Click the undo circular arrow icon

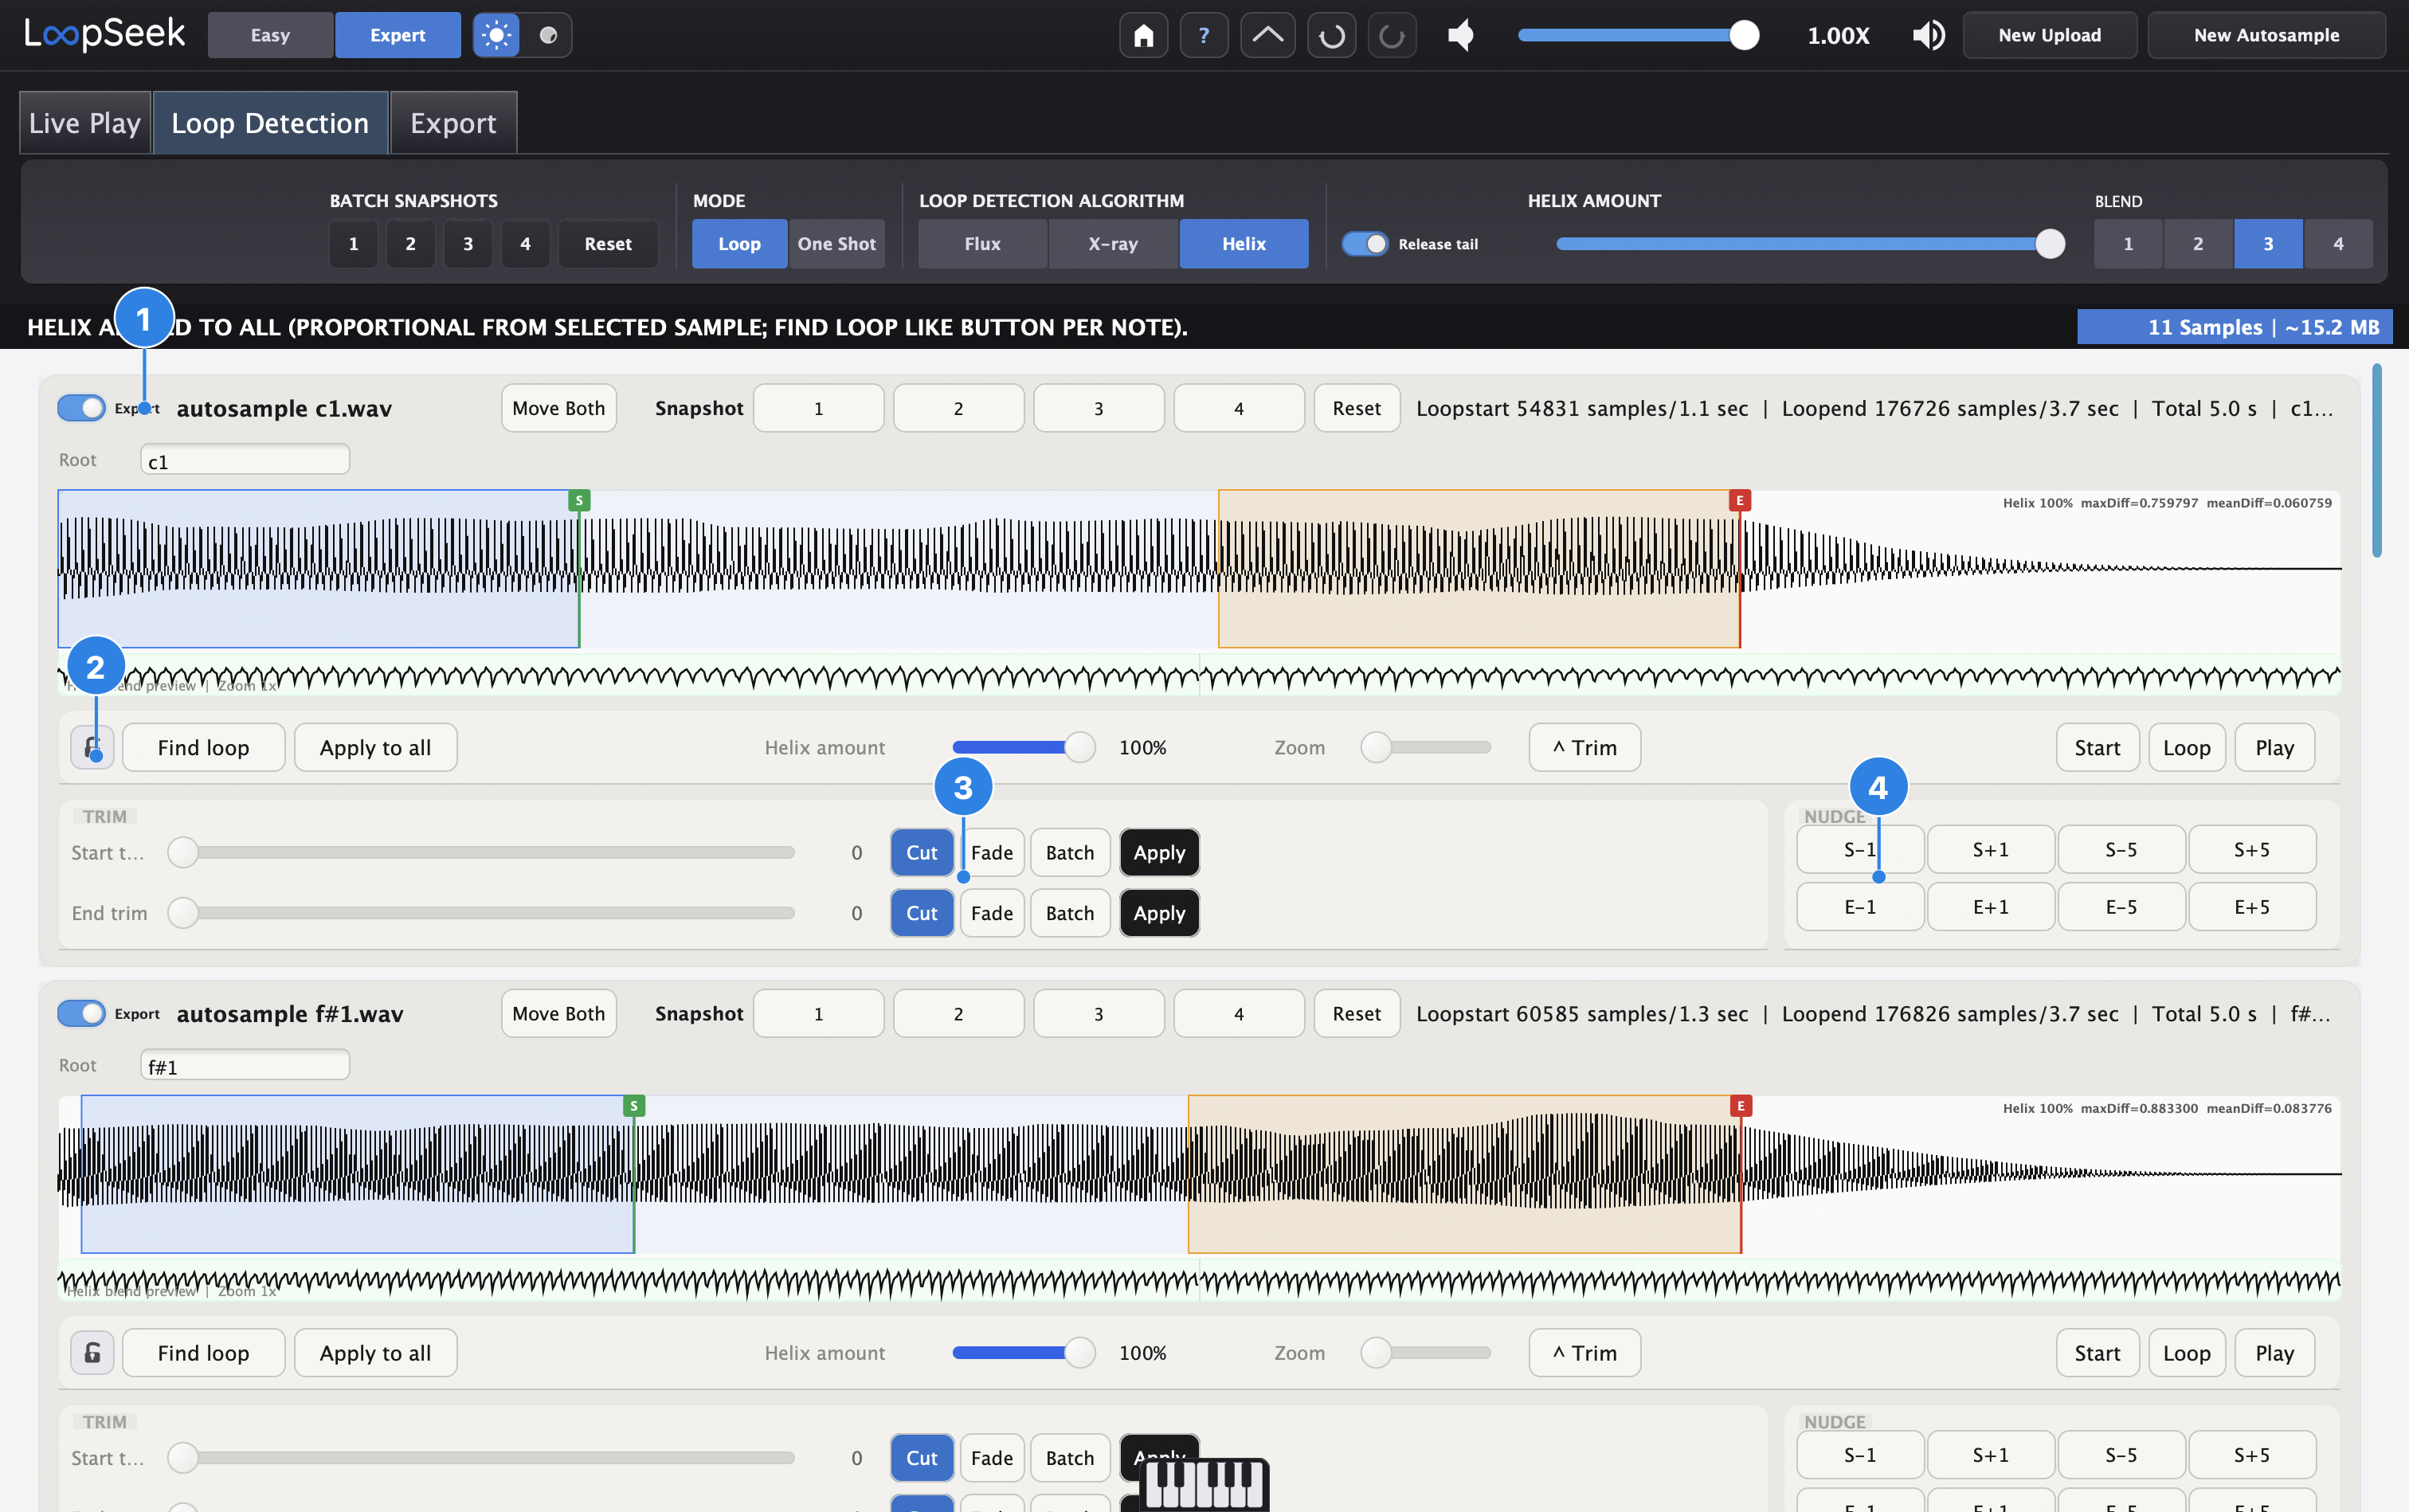1331,36
